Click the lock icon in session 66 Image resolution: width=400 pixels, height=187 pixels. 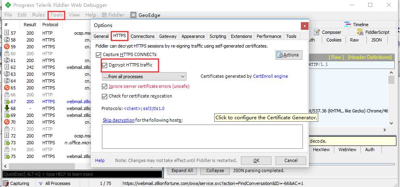point(7,95)
